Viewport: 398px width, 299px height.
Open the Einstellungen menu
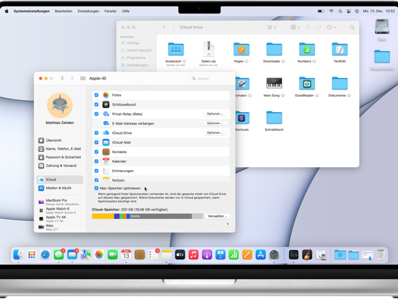click(x=88, y=11)
